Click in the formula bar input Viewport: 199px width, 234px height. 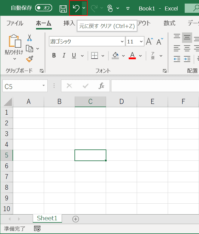pyautogui.click(x=155, y=86)
